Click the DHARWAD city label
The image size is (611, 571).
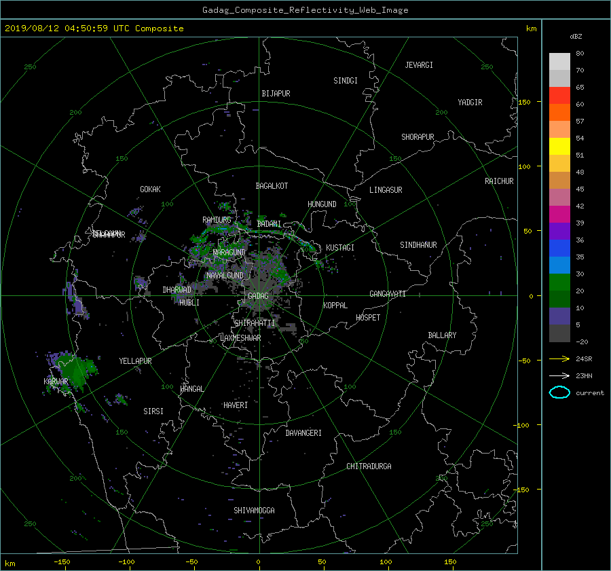click(177, 290)
